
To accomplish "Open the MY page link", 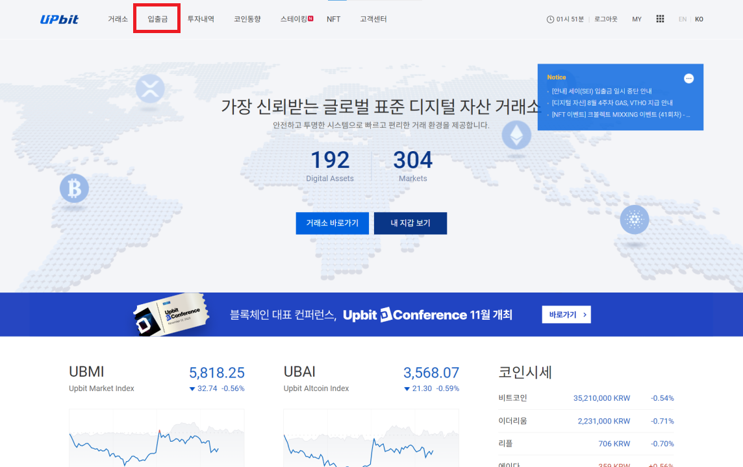I will pos(636,19).
